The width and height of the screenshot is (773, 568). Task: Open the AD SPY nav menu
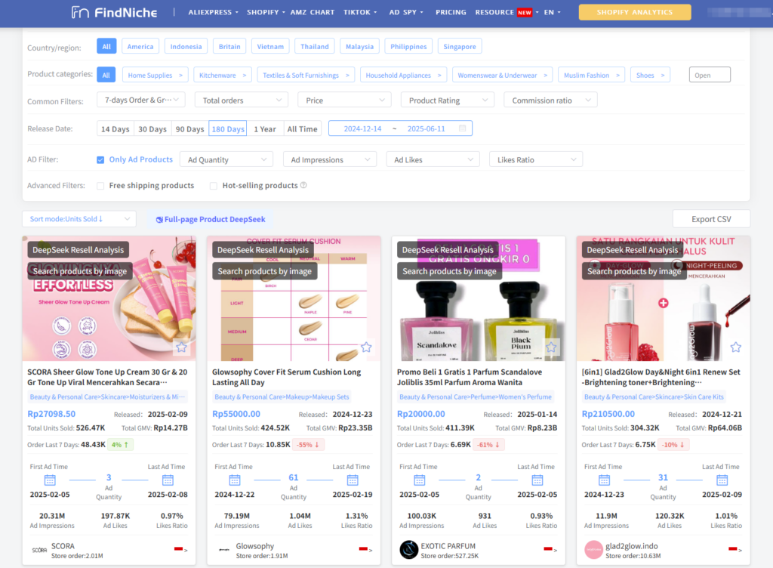click(406, 12)
